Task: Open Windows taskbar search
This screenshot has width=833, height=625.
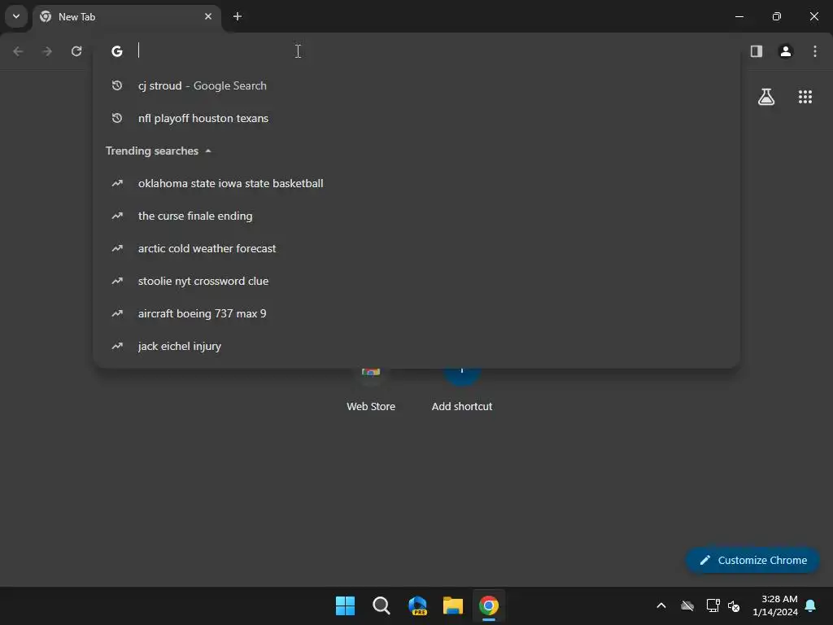Action: point(381,605)
